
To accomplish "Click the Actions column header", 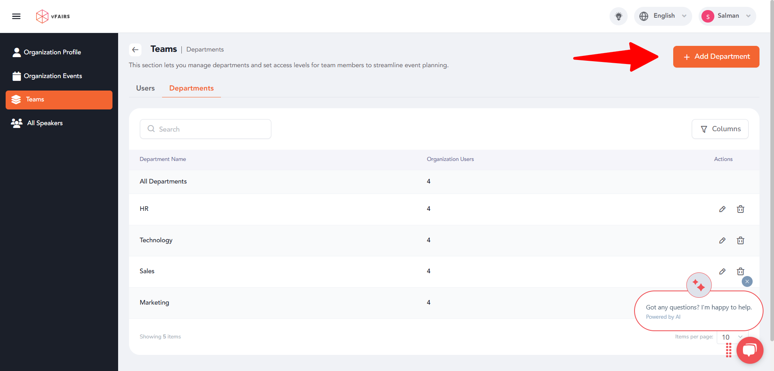I will [x=723, y=159].
